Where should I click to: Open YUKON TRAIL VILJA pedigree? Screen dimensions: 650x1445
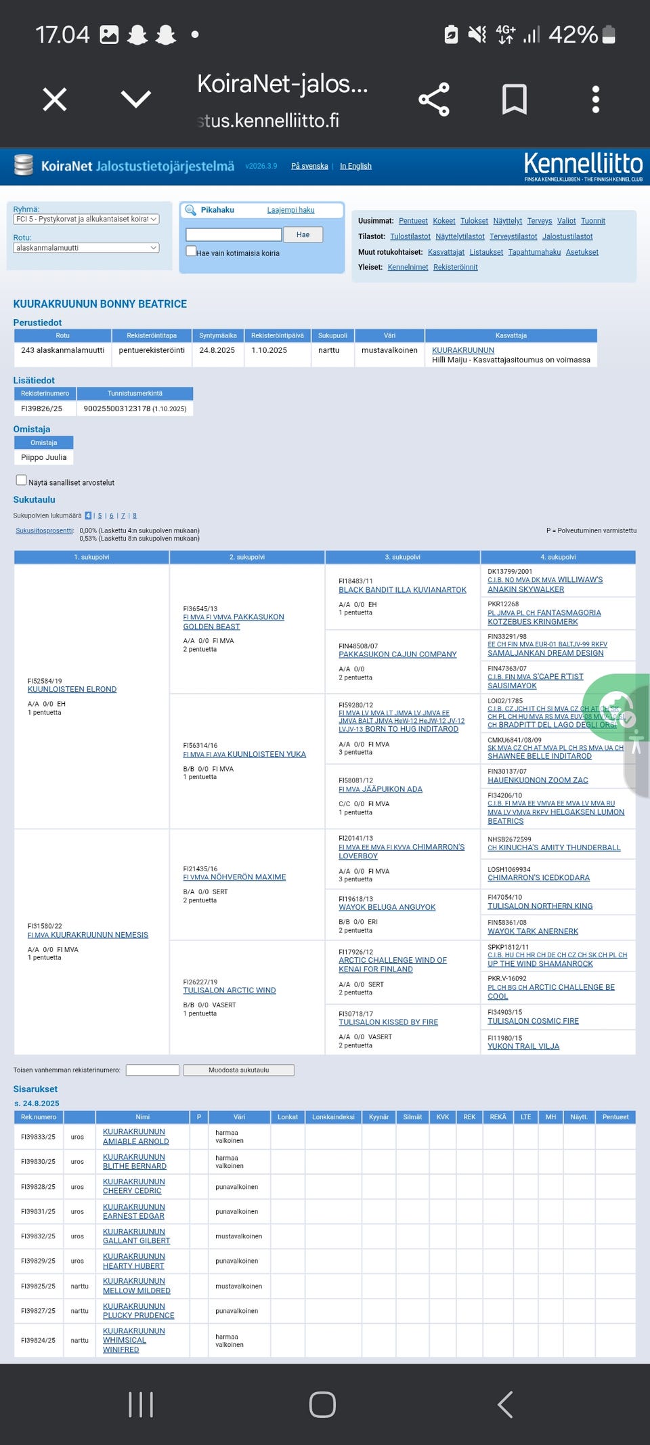coord(523,1046)
